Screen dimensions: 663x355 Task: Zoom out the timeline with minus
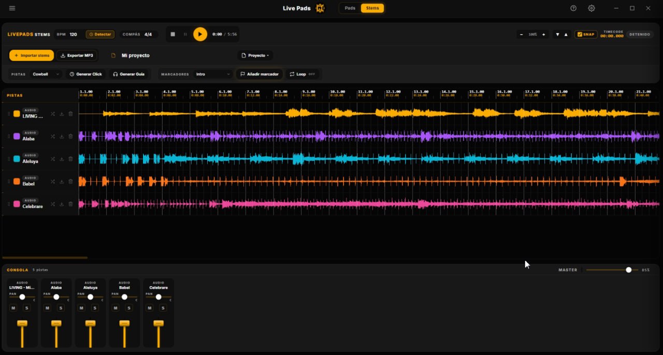[521, 35]
